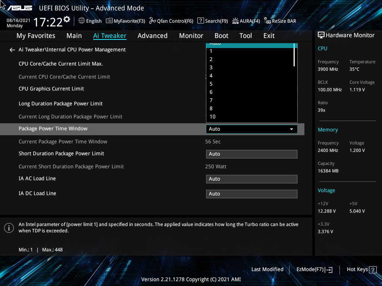Choose value 5 from the dropdown list
This screenshot has height=286, width=382.
(250, 84)
